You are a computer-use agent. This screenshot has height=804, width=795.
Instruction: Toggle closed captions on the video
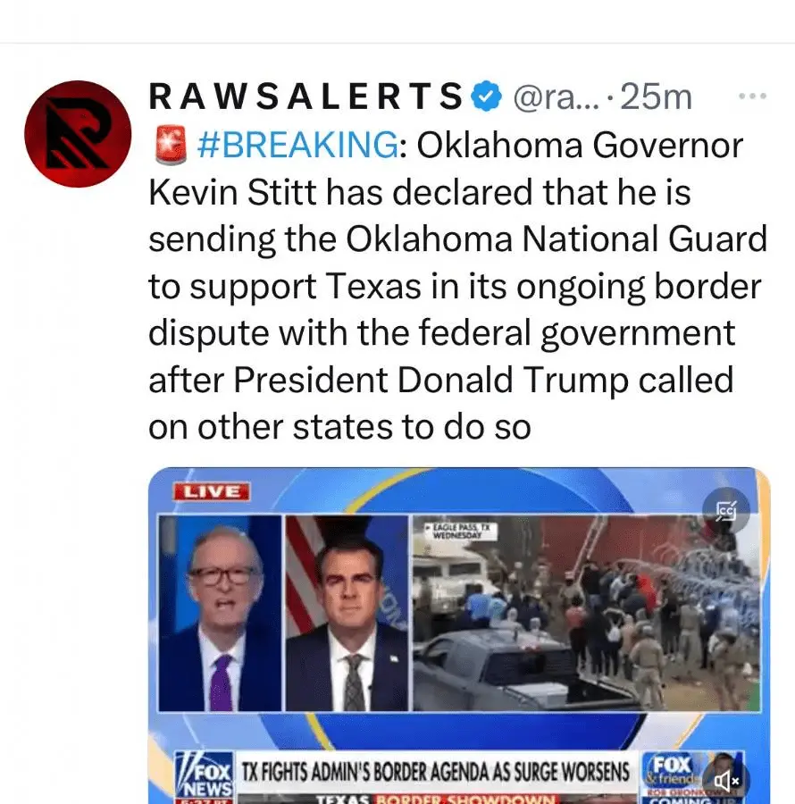[726, 511]
